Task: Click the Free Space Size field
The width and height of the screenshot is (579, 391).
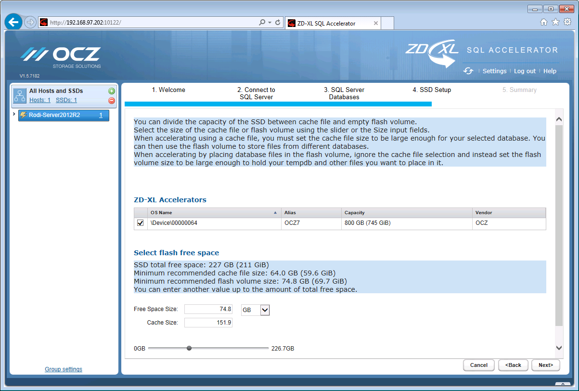Action: 208,309
